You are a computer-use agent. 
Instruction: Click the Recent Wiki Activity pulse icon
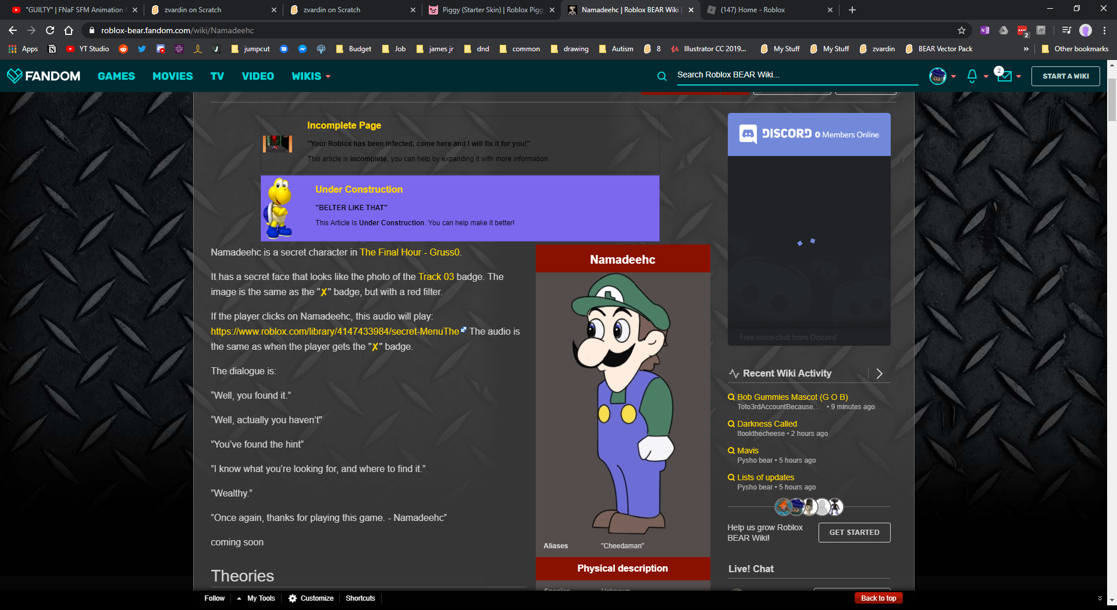[734, 374]
